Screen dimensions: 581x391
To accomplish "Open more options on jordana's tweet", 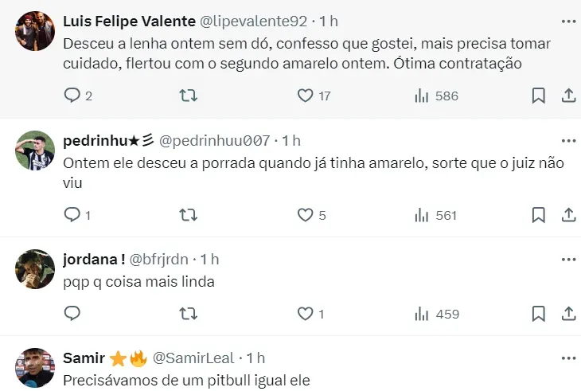I will point(568,260).
